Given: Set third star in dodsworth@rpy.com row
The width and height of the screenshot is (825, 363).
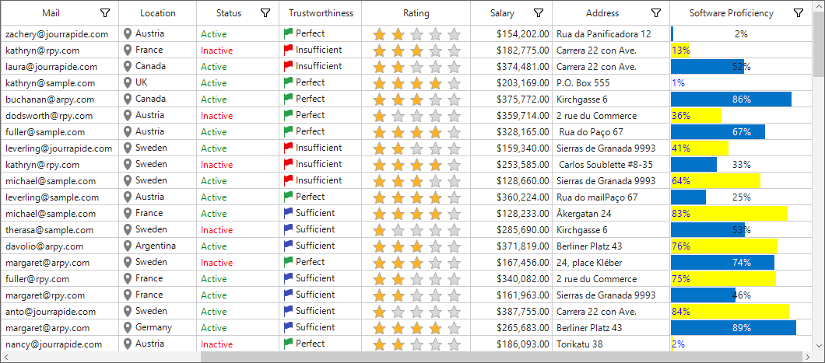Looking at the screenshot, I should pyautogui.click(x=416, y=116).
